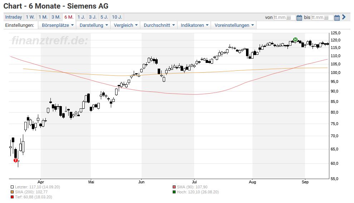The height and width of the screenshot is (203, 354).
Task: Expand the Indikatoren dropdown
Action: coord(195,25)
